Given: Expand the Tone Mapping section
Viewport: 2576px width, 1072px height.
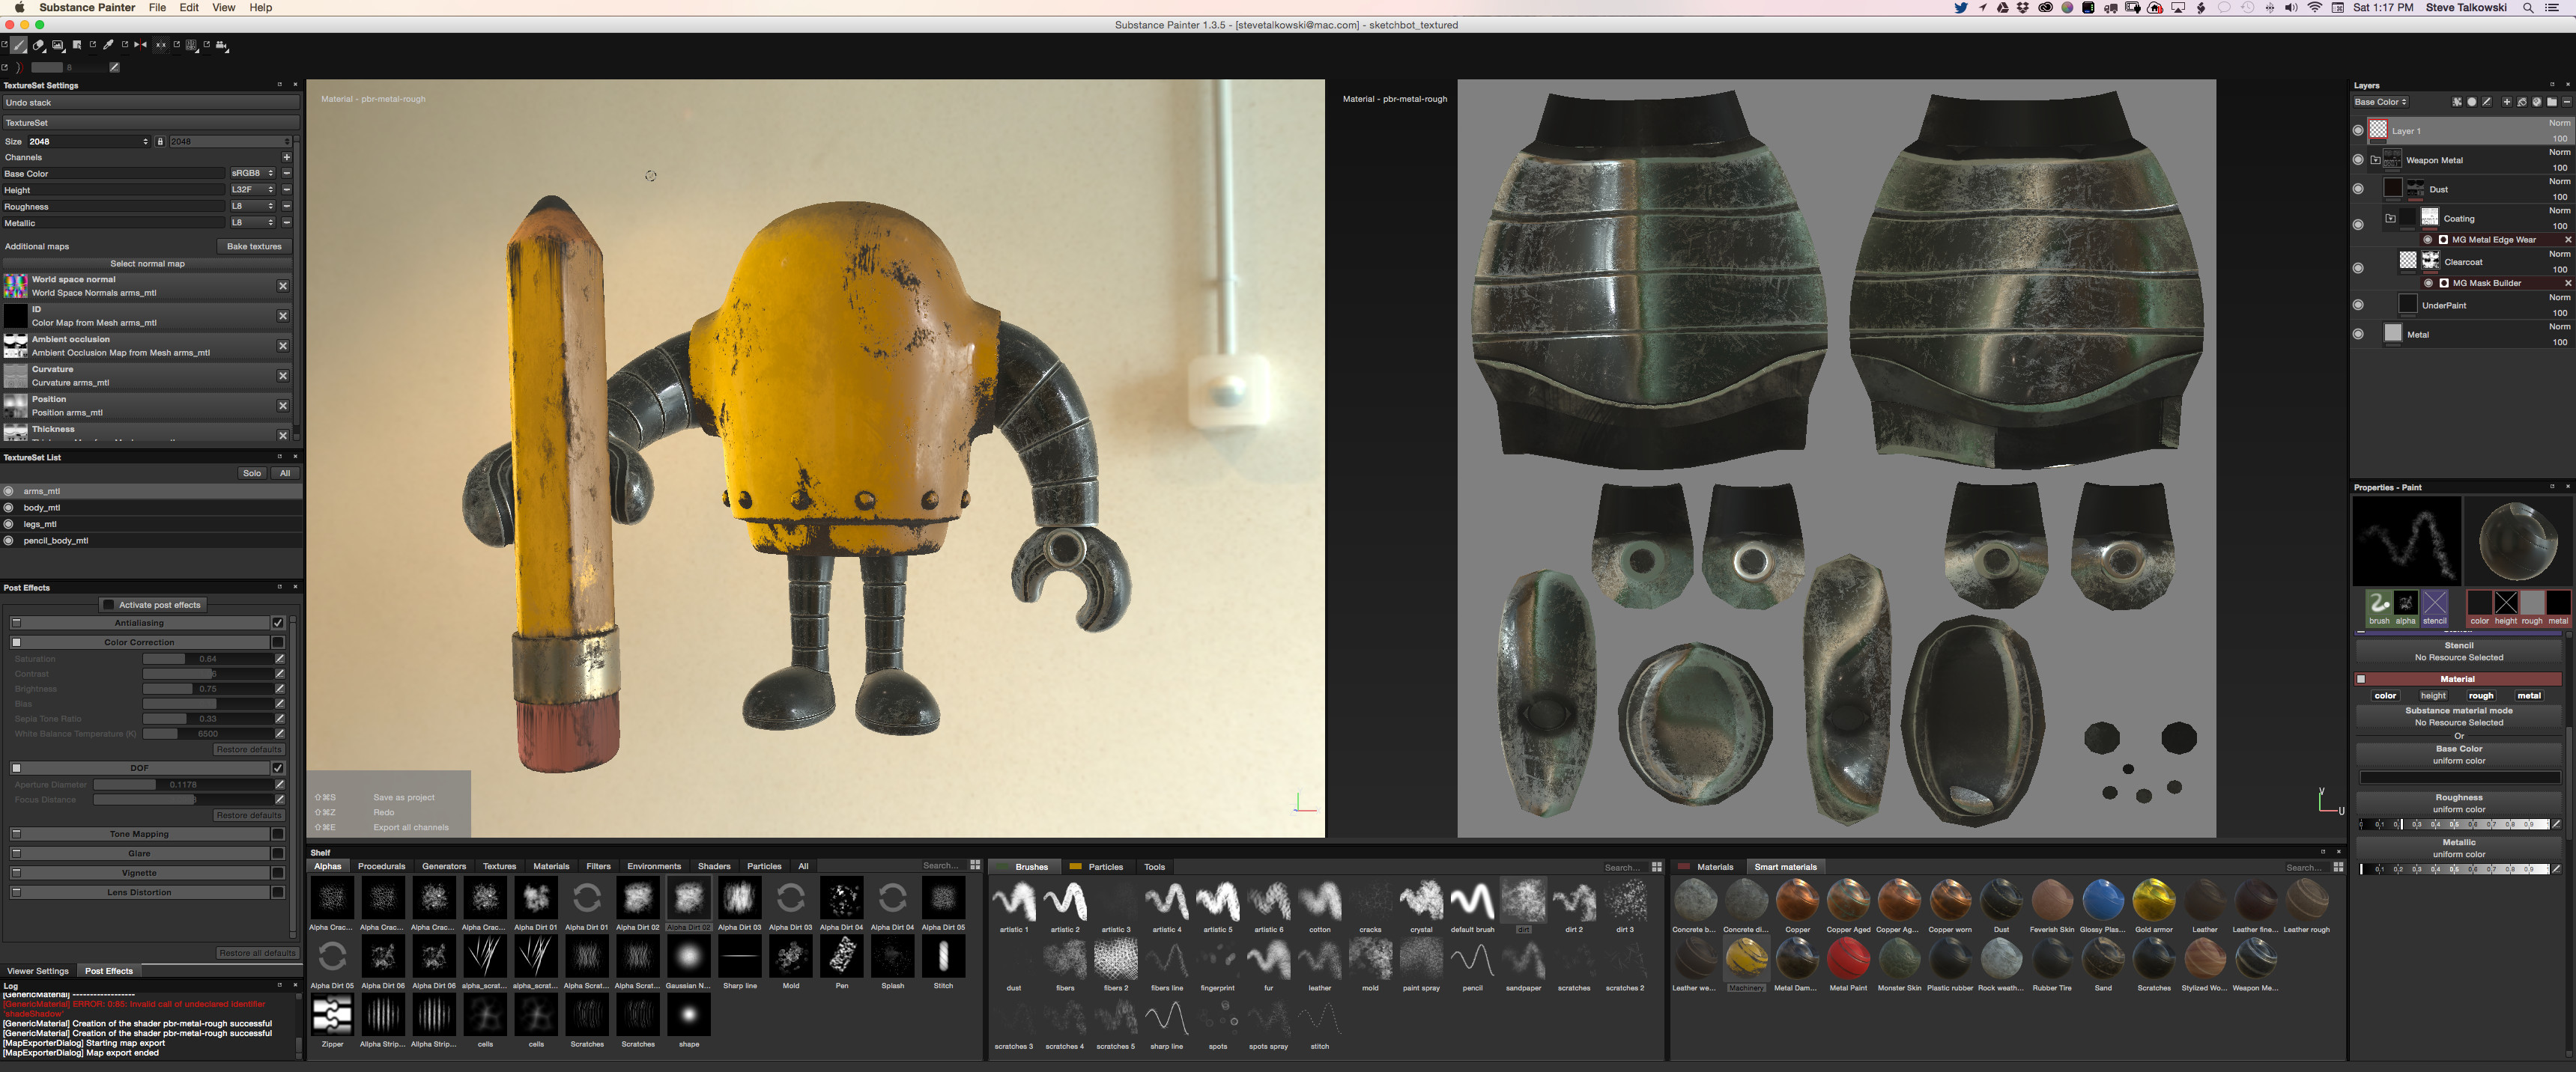Looking at the screenshot, I should [16, 834].
